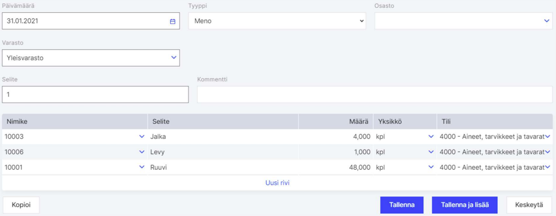Open unit chevron in the Levy row
Viewport: 556px width, 216px height.
tap(431, 152)
